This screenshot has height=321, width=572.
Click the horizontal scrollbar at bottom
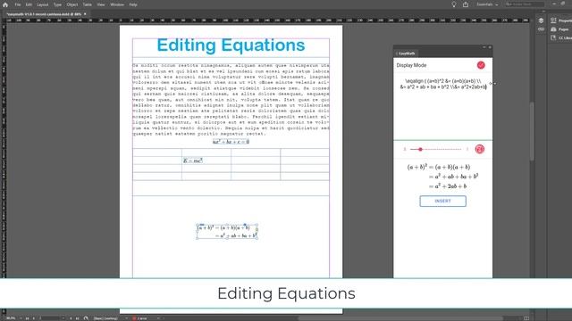click(401, 318)
